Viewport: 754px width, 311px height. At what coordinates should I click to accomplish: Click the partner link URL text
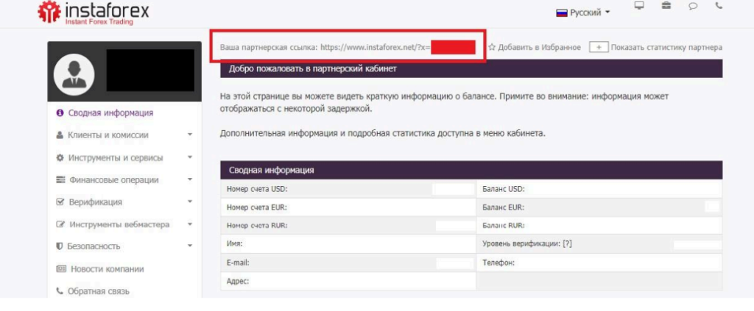[x=375, y=47]
